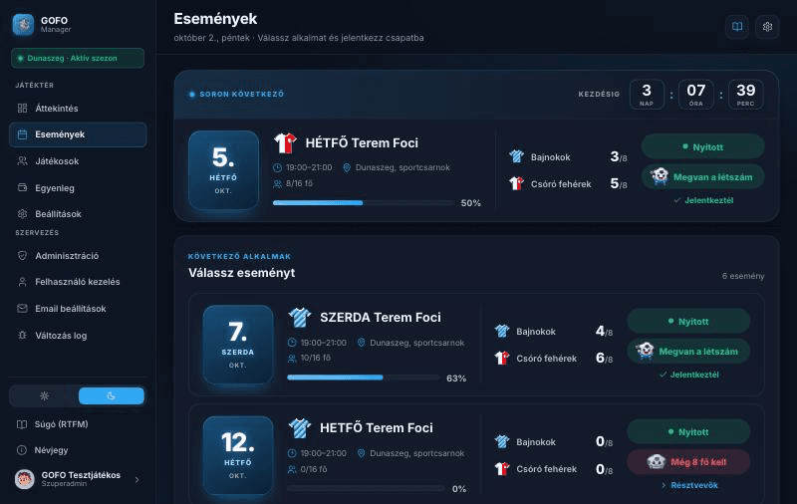The image size is (797, 504).
Task: Open the settings gear icon in header
Action: point(767,27)
